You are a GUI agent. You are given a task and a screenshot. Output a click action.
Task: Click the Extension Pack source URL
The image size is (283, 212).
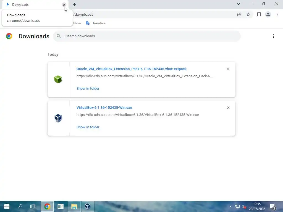[145, 76]
